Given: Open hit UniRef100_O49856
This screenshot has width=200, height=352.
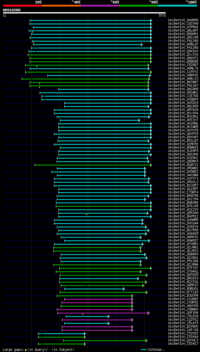Looking at the screenshot, I should (x=183, y=20).
